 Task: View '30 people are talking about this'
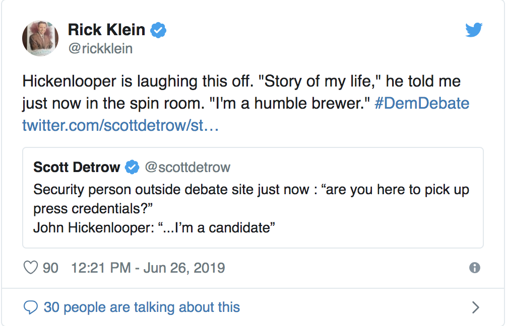(x=142, y=307)
